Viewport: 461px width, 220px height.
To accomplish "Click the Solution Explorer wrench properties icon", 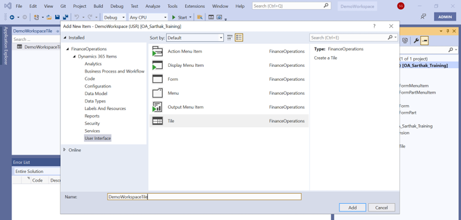I will (416, 41).
